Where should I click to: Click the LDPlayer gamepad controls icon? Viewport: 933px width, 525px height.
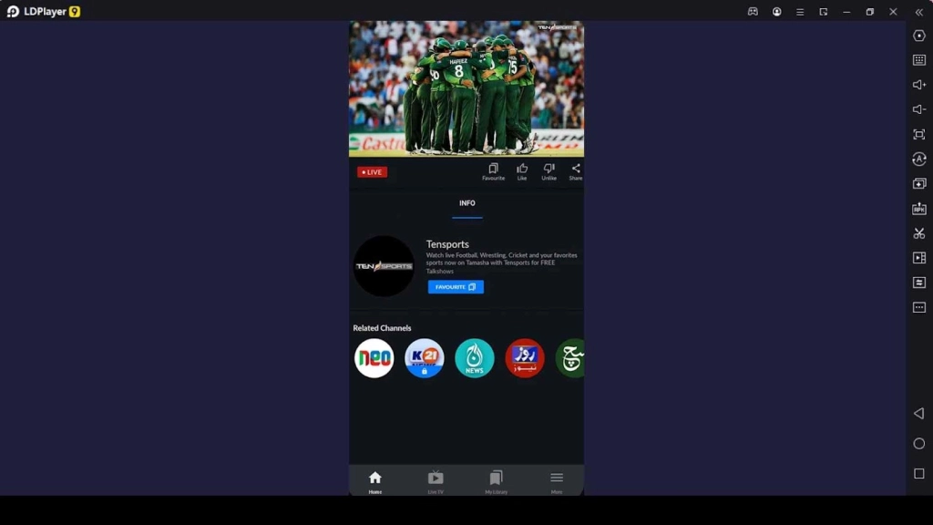click(x=753, y=12)
